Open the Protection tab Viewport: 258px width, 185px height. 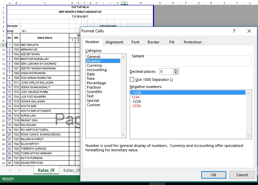pyautogui.click(x=192, y=42)
